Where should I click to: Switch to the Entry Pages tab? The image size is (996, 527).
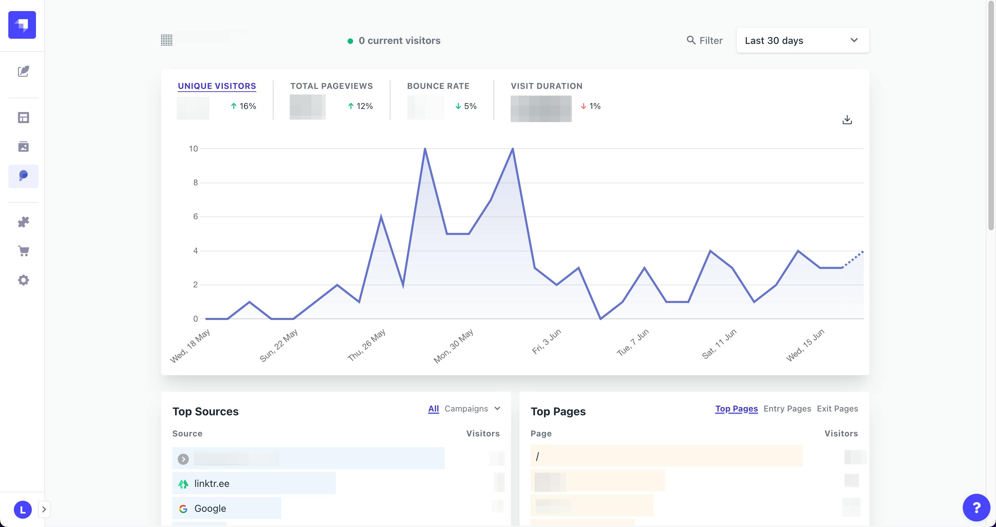[x=787, y=408]
